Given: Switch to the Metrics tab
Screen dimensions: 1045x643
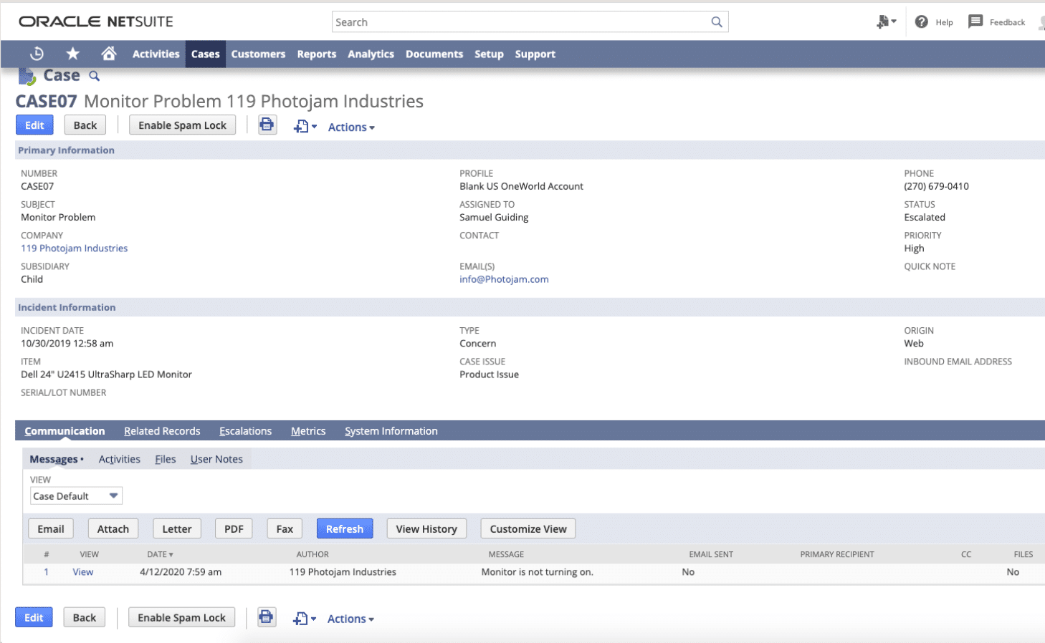Looking at the screenshot, I should [308, 430].
